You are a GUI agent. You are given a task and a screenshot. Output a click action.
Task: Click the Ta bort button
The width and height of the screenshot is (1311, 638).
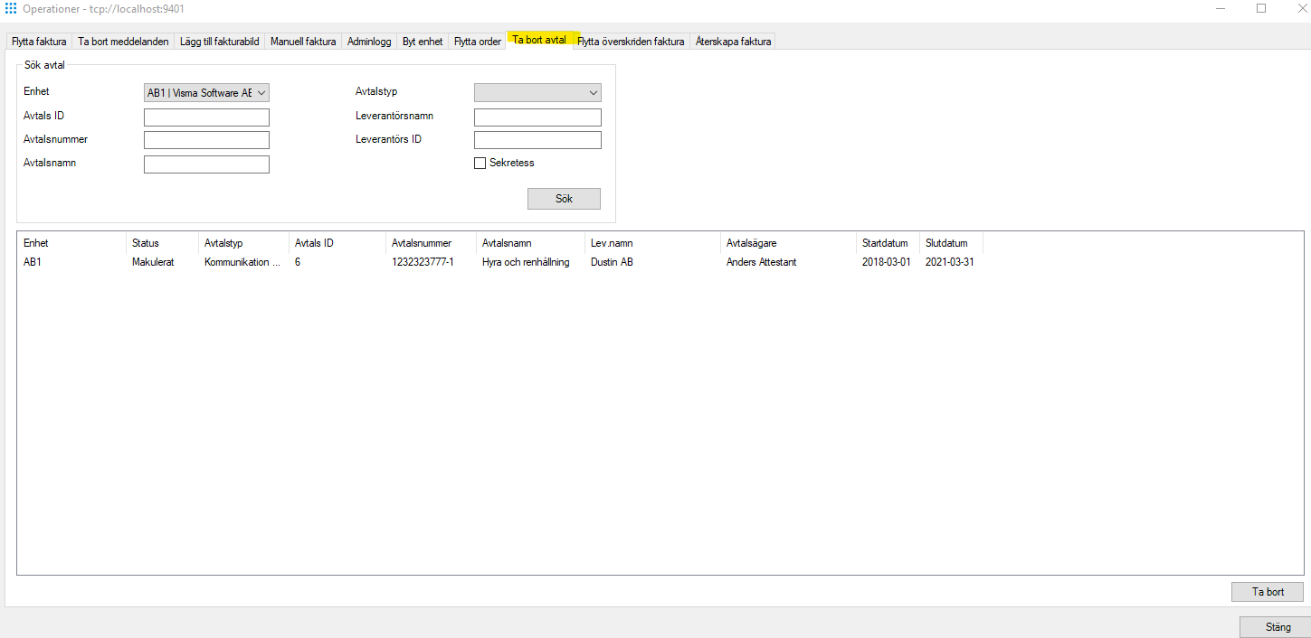pos(1267,592)
